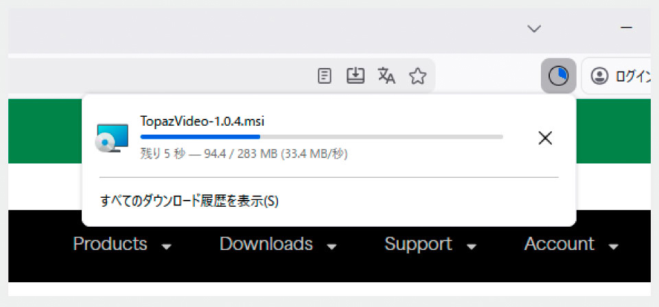
Task: Click the account avatar icon beside ログイン
Action: pyautogui.click(x=599, y=76)
